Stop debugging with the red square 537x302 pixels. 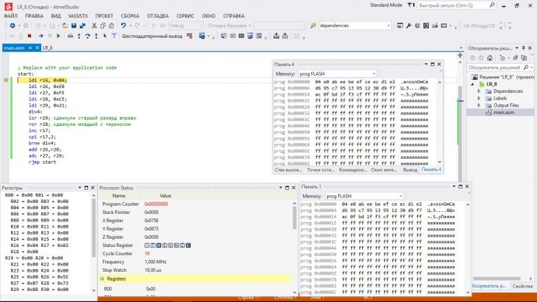coord(30,36)
